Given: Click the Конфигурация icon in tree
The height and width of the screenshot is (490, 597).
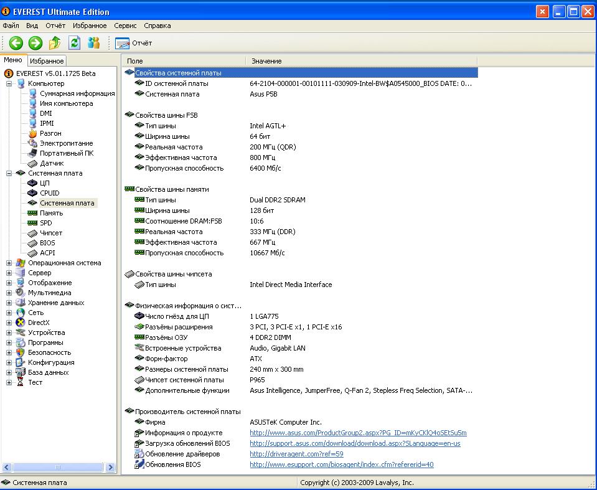Looking at the screenshot, I should (x=21, y=362).
